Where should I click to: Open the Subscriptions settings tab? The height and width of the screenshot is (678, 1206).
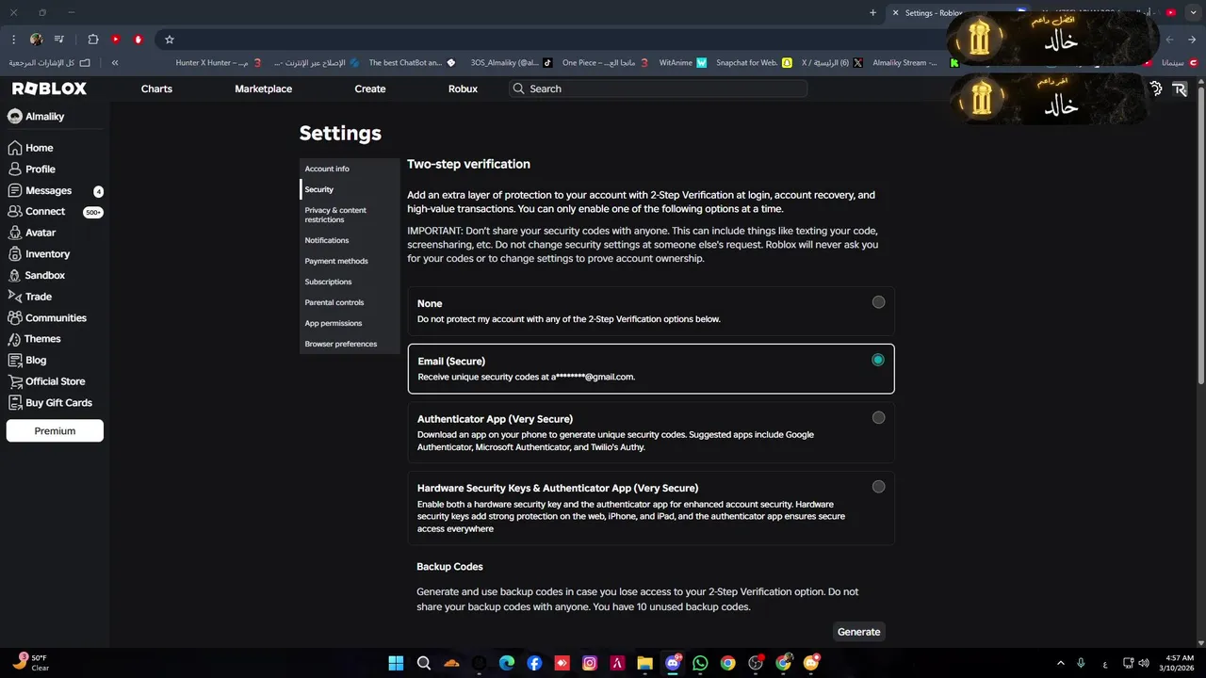click(x=350, y=282)
